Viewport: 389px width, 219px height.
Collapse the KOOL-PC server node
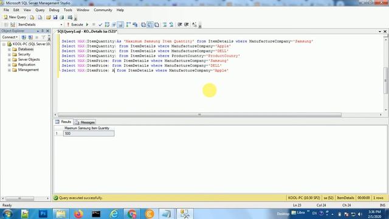(4, 44)
